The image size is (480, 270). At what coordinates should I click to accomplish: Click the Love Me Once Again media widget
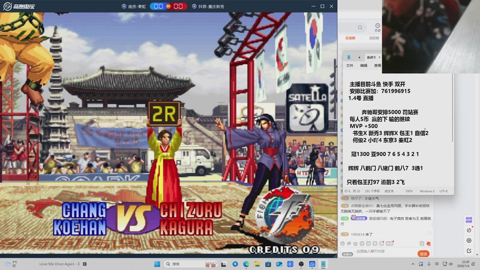point(63,264)
